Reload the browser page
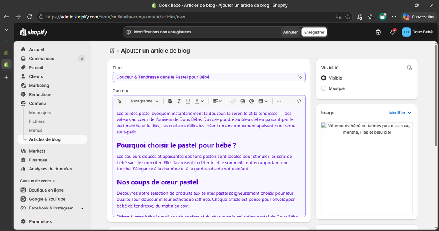The width and height of the screenshot is (439, 231). point(30,17)
